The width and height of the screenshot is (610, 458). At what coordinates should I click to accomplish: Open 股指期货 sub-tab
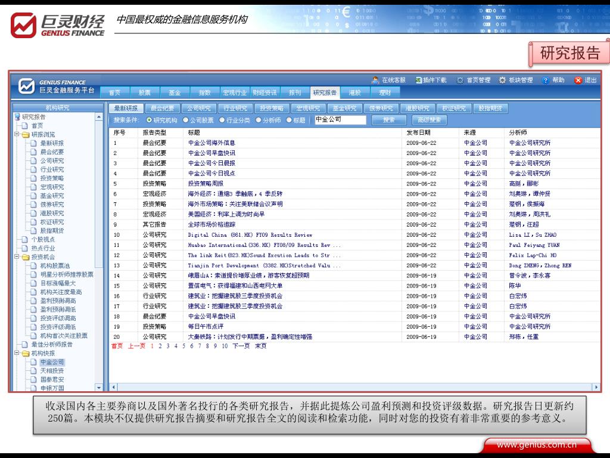click(x=490, y=109)
